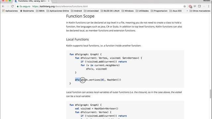Open Android bookmark folder

(76, 11)
